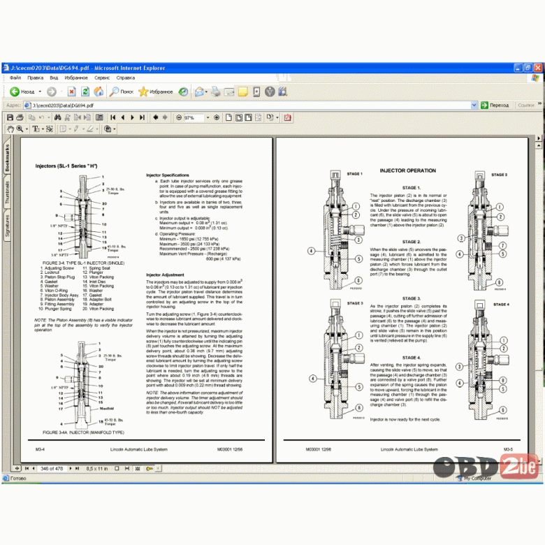Expand the Zoom tool options arrow
This screenshot has height=545, width=545.
(x=27, y=129)
